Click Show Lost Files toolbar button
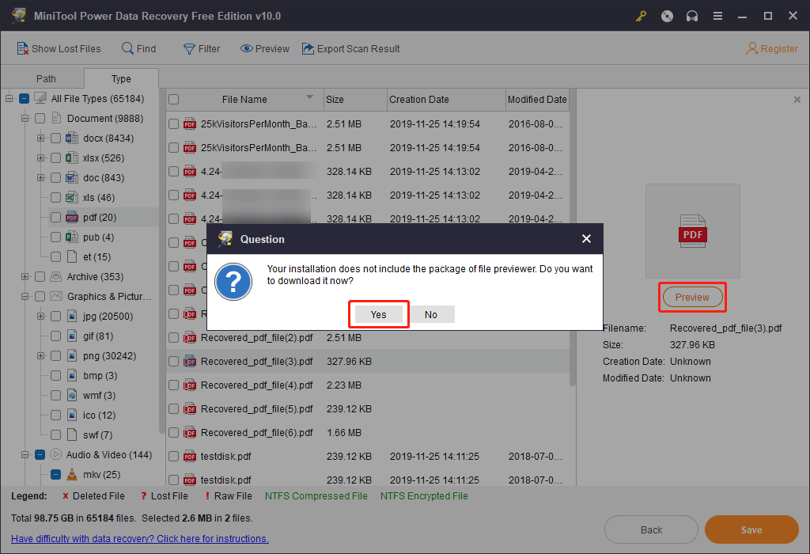Image resolution: width=810 pixels, height=554 pixels. pyautogui.click(x=59, y=48)
